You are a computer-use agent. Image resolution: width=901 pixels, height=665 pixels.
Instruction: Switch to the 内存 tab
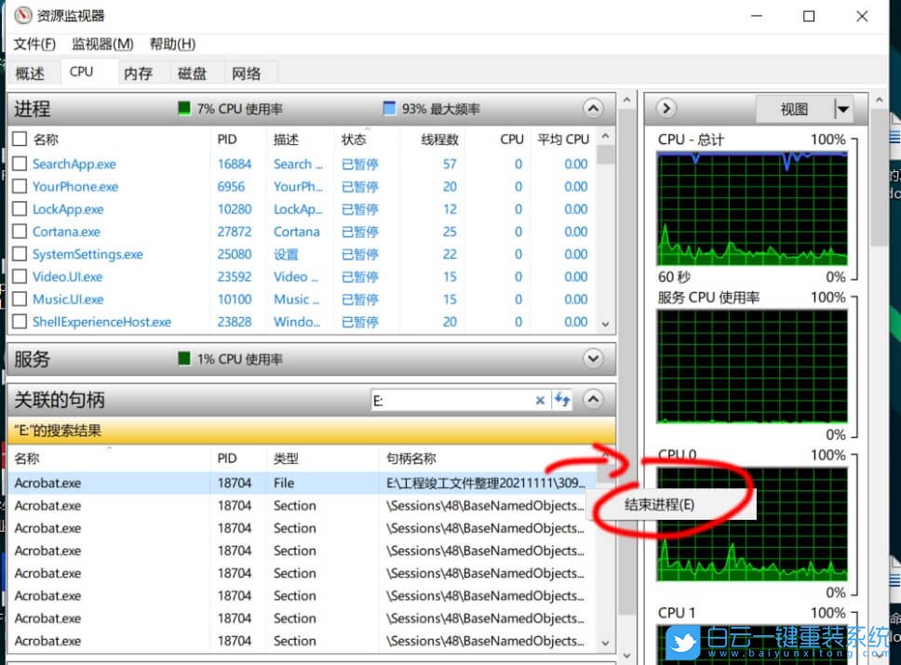pos(138,72)
